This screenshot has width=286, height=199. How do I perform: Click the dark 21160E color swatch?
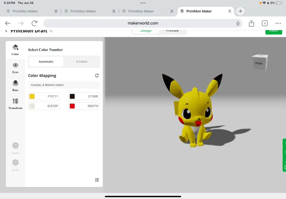pyautogui.click(x=72, y=96)
